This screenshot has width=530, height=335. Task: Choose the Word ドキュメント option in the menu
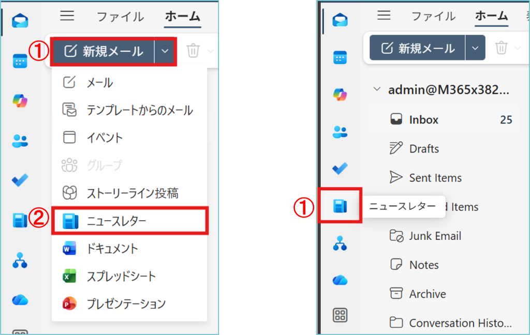pos(112,249)
